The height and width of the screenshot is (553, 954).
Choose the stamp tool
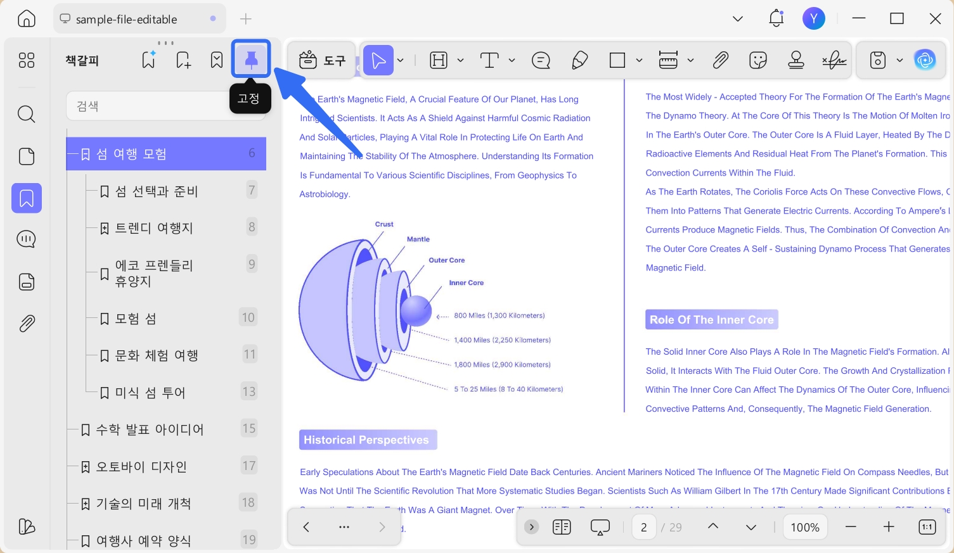(796, 60)
